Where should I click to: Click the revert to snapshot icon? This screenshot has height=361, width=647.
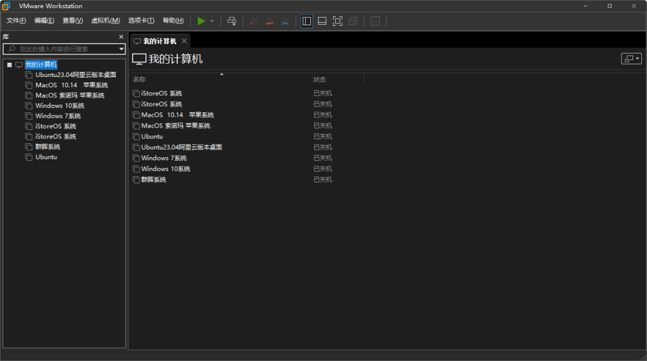click(x=270, y=21)
